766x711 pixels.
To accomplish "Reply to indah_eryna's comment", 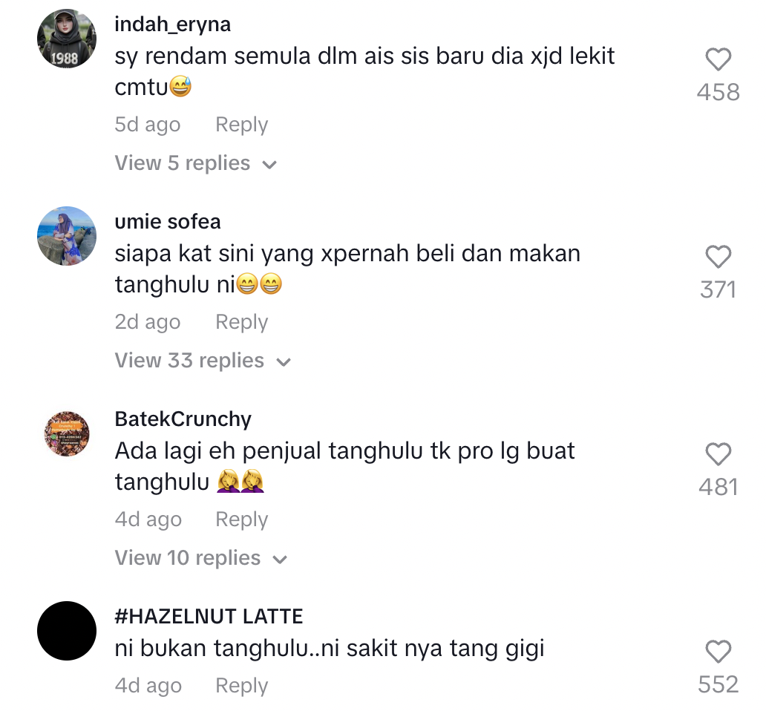I will (242, 125).
